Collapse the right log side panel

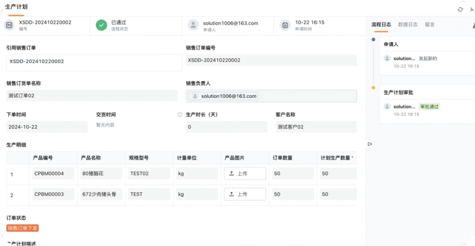click(x=370, y=144)
